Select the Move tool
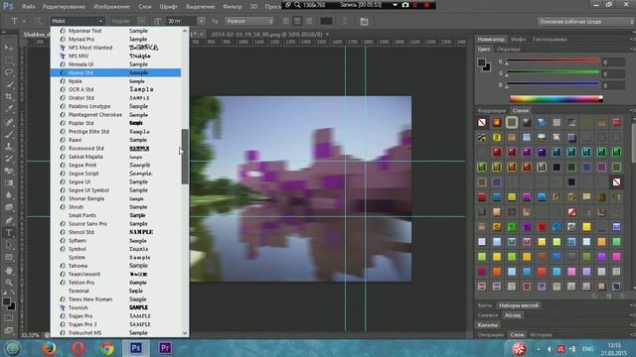This screenshot has width=636, height=357. pos(9,48)
